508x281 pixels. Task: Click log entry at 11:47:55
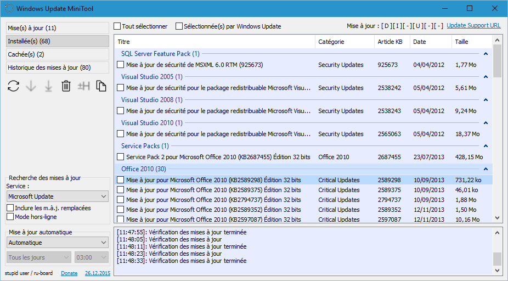tap(182, 232)
